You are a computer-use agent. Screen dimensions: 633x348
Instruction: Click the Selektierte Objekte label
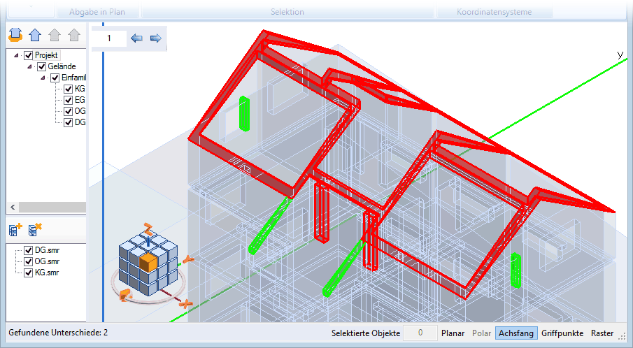(x=366, y=333)
